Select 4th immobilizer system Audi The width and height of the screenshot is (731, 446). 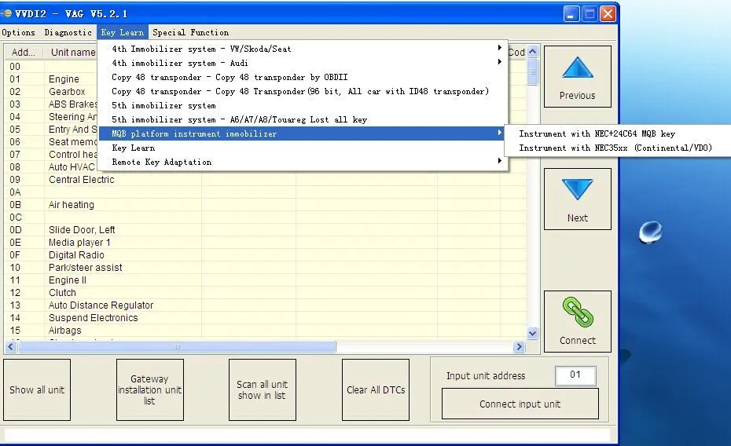[x=303, y=63]
